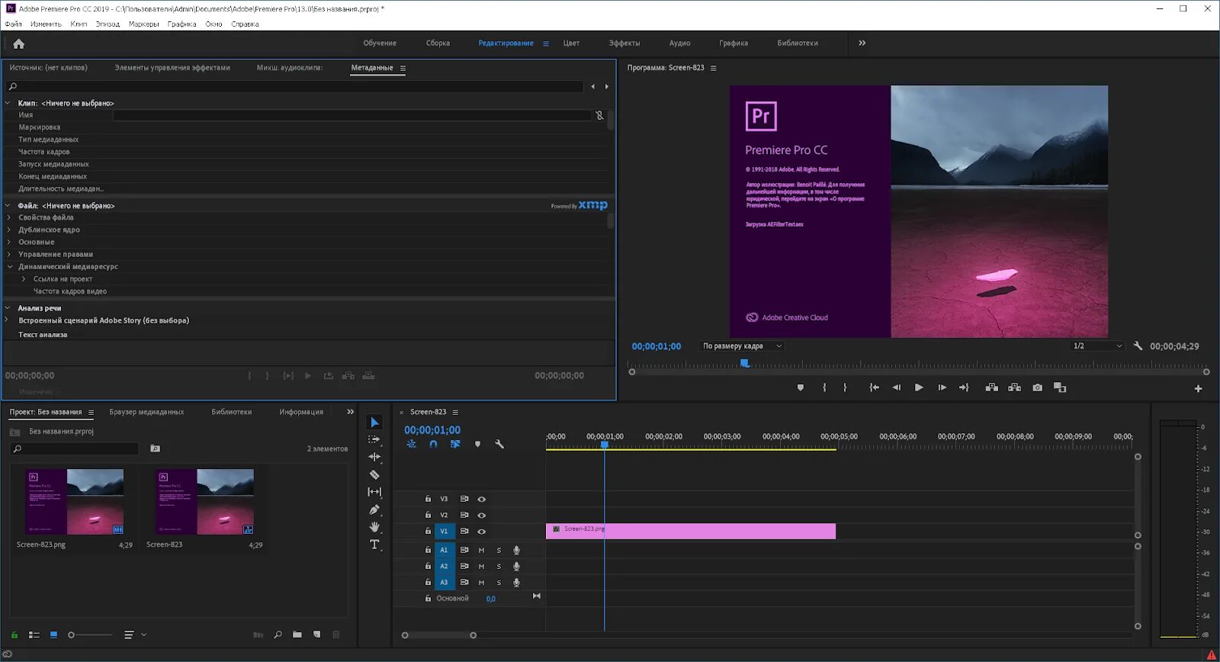Open timeline display settings wrench
Viewport: 1220px width, 662px height.
pyautogui.click(x=499, y=444)
